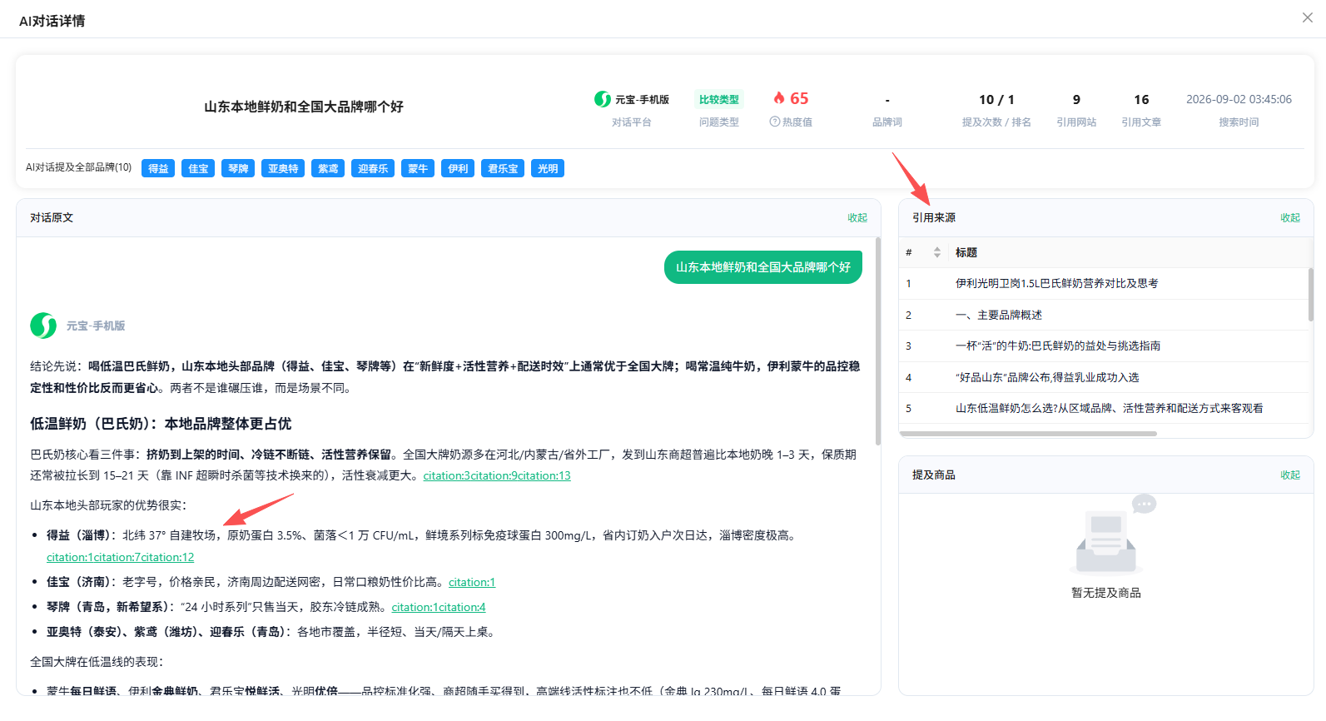Click the empty-inbox illustration in 提及商品
This screenshot has height=721, width=1326.
1113,533
